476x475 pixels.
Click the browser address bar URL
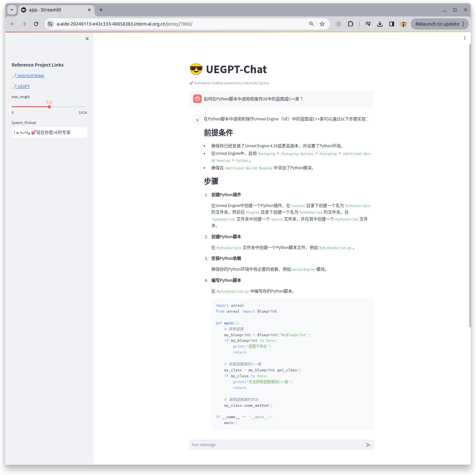tap(124, 24)
